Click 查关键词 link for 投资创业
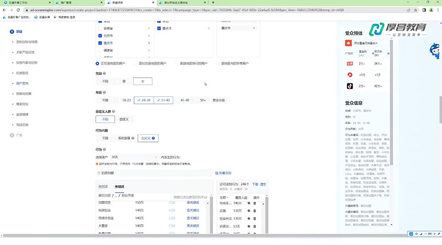Screen dimensions: 442x245 (x=193, y=211)
